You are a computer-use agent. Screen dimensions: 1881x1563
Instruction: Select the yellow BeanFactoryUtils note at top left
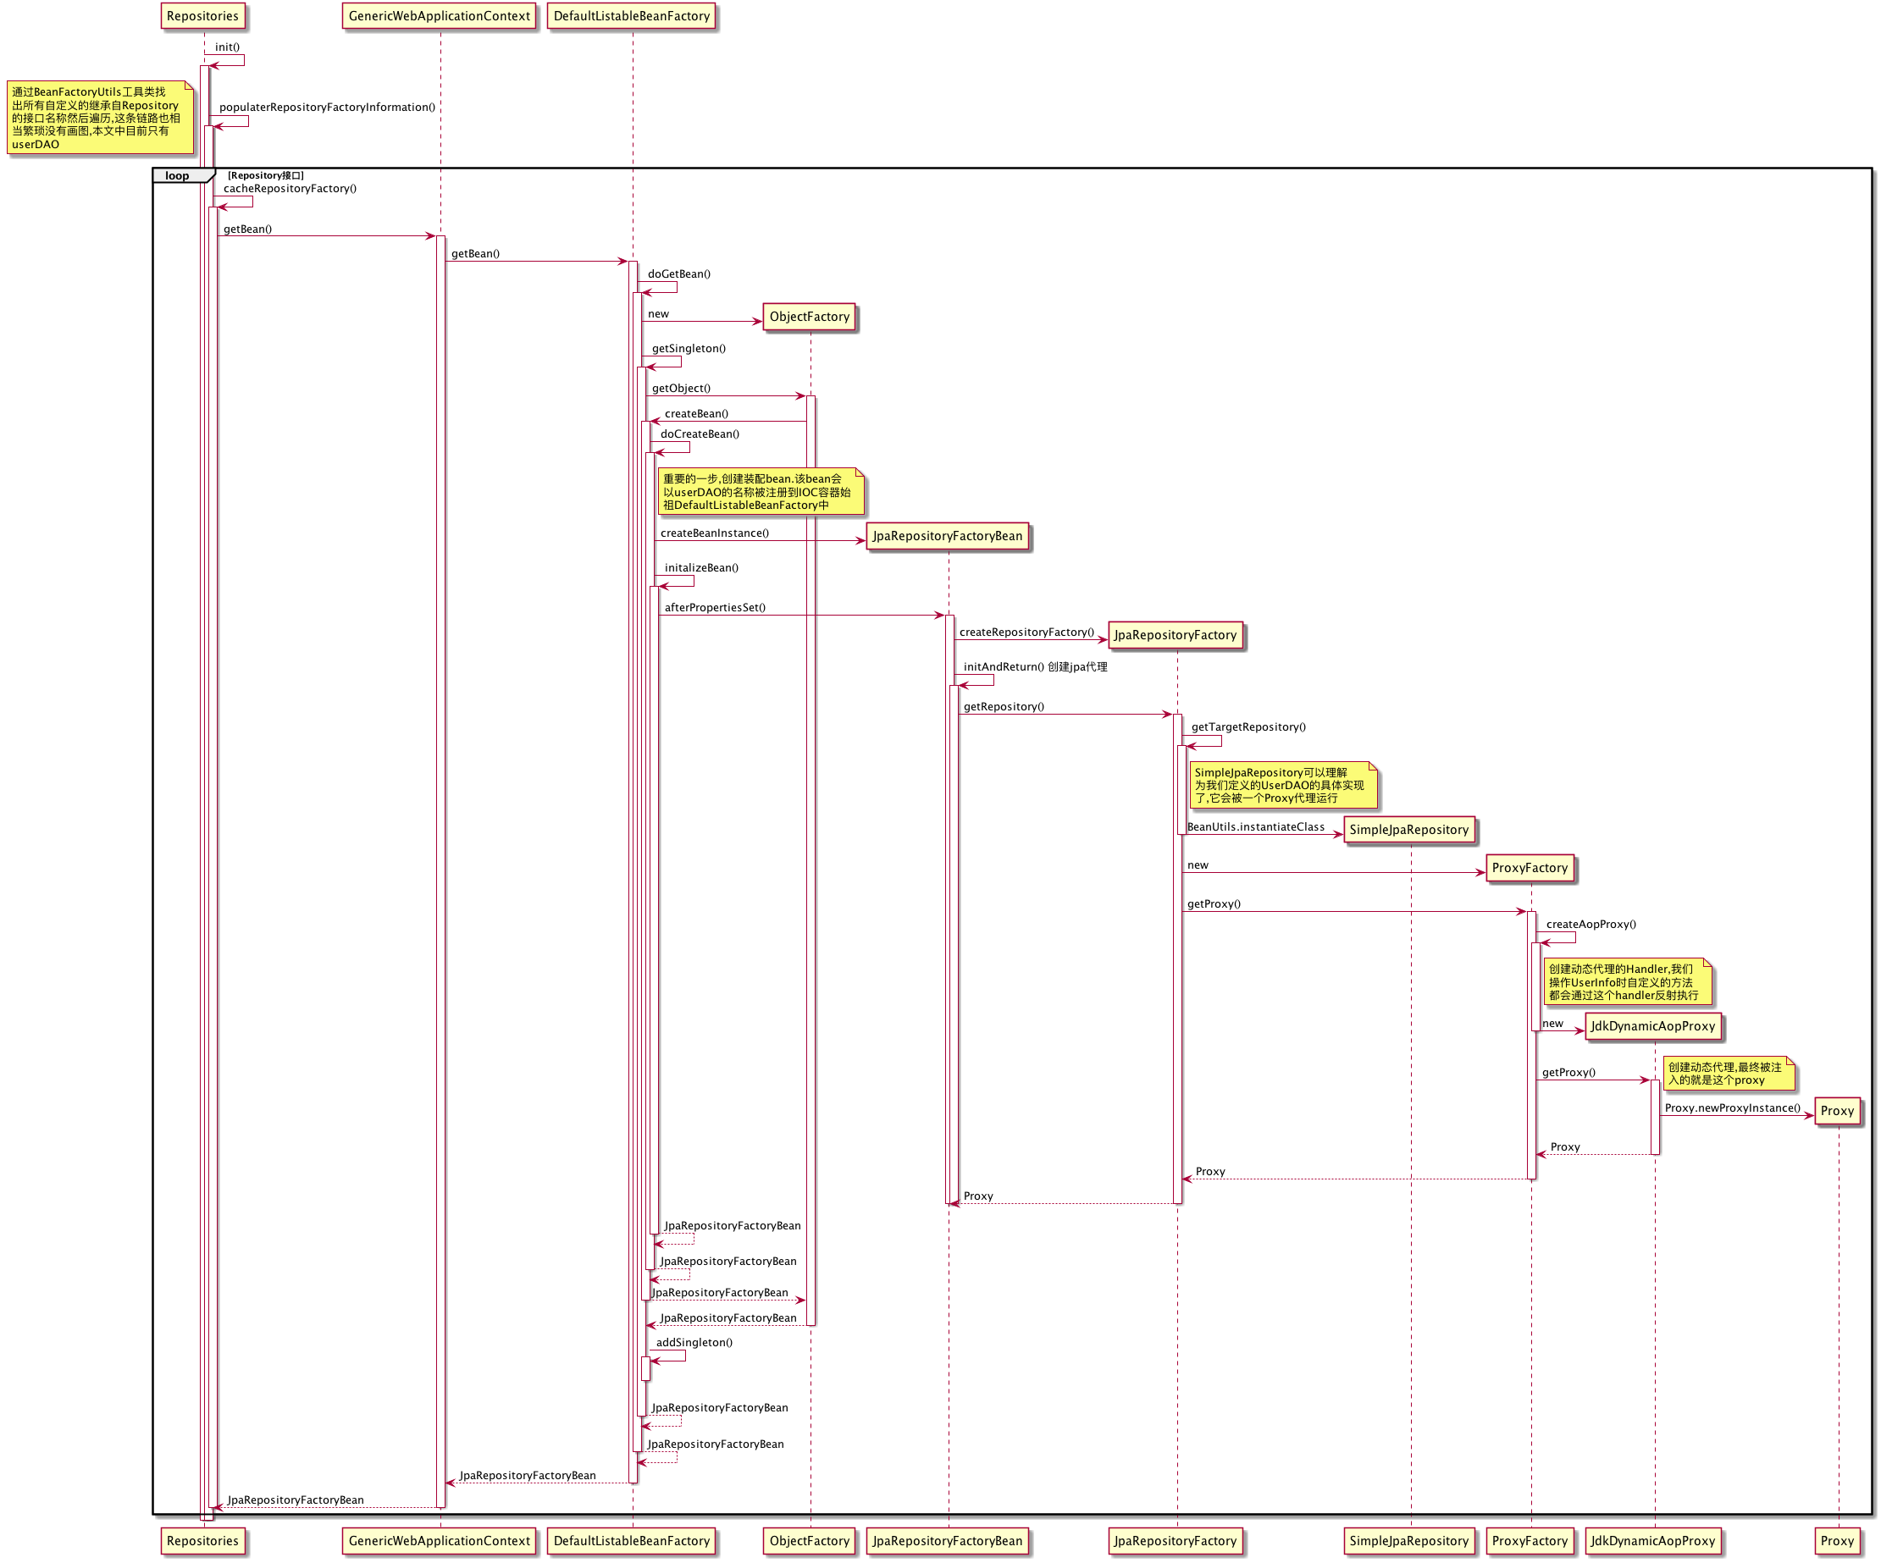tap(98, 119)
